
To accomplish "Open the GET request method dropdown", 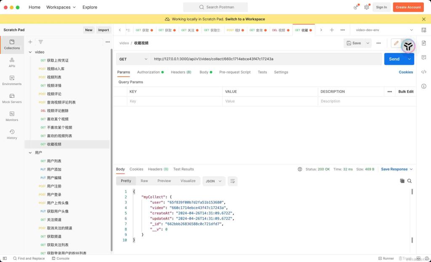I will coord(133,59).
